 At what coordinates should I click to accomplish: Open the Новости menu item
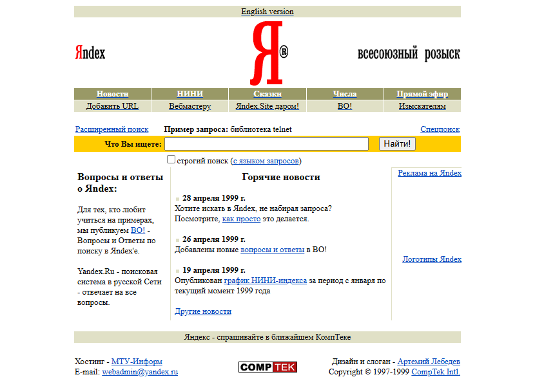[x=112, y=94]
